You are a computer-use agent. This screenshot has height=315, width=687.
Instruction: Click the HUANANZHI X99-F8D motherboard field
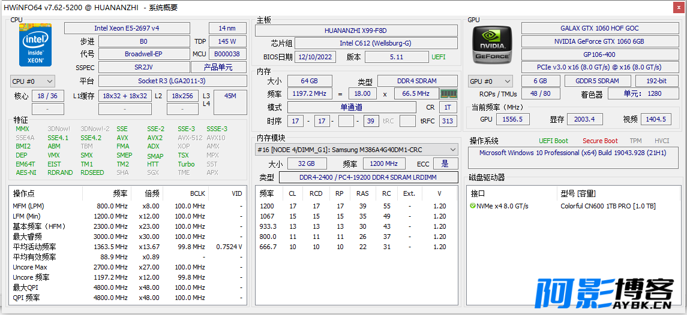tap(356, 31)
